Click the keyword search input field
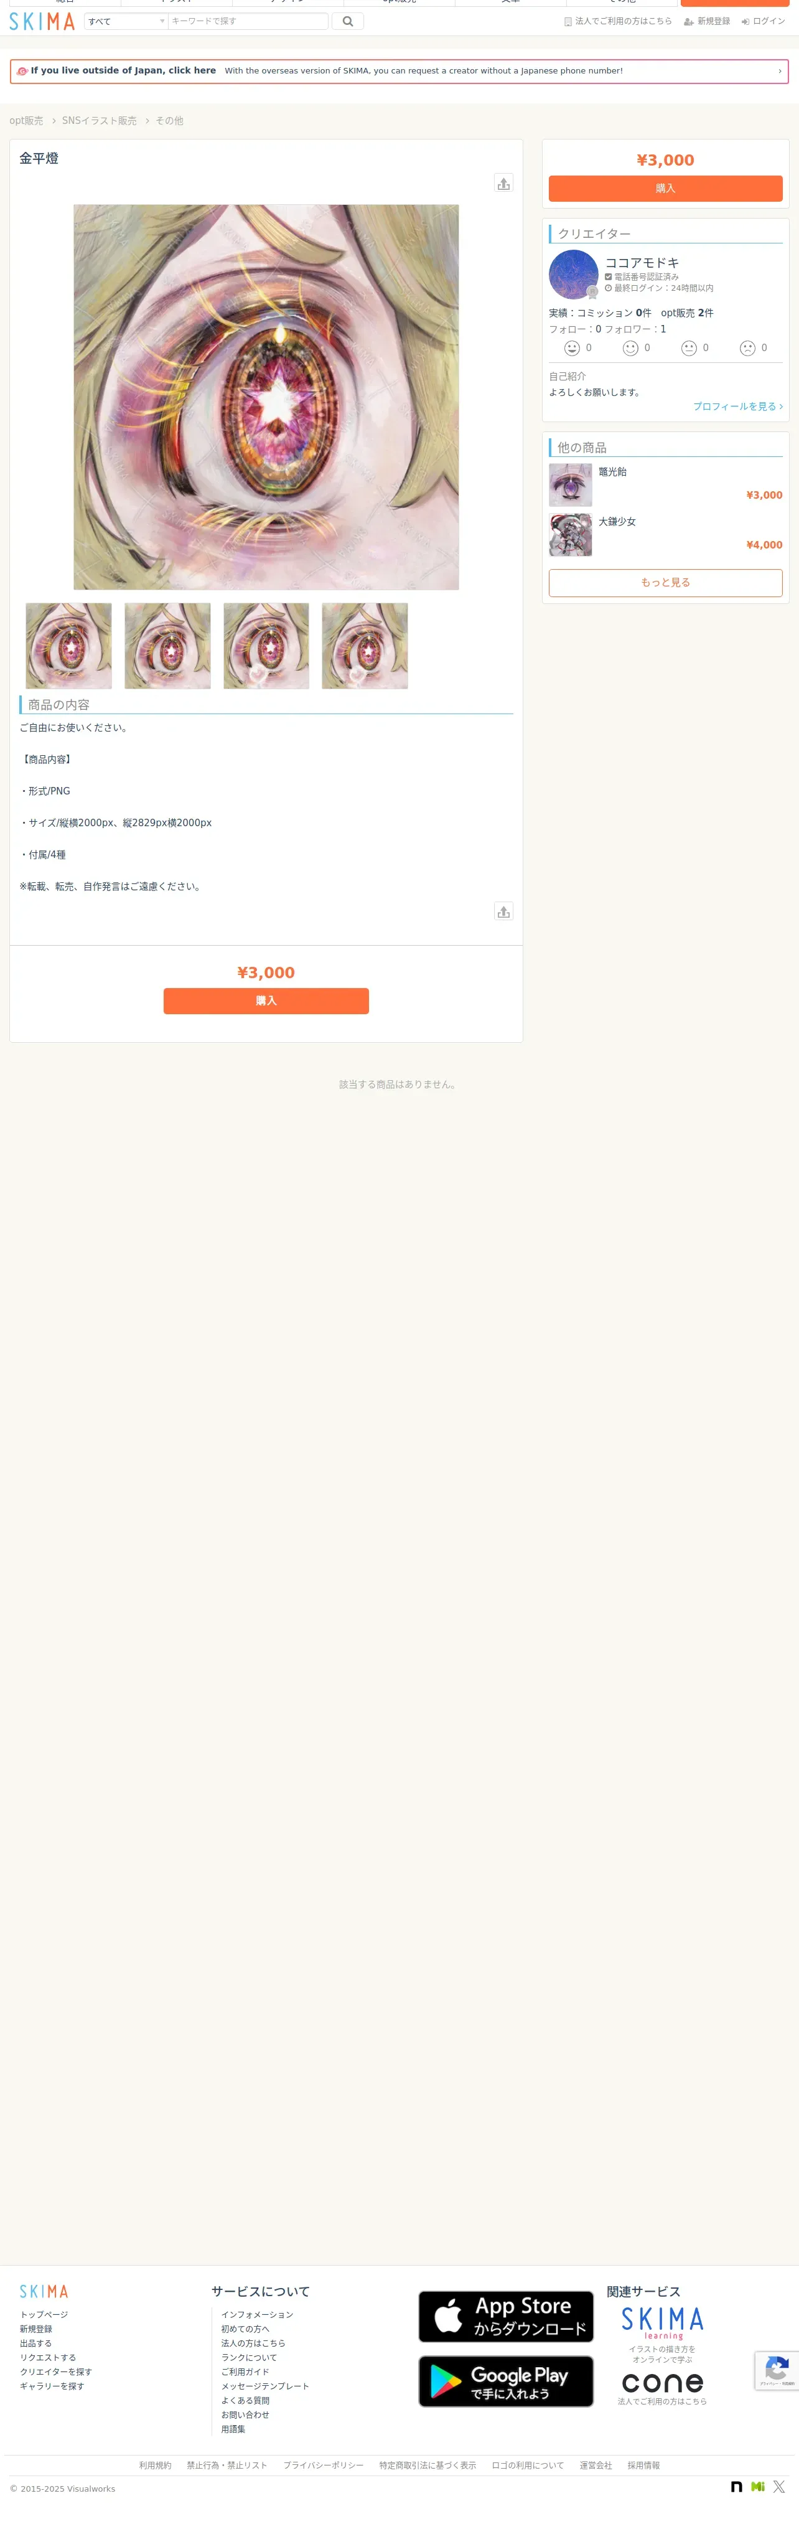 (248, 21)
